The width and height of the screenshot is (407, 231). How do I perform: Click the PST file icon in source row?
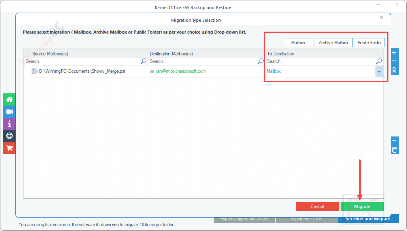point(34,71)
